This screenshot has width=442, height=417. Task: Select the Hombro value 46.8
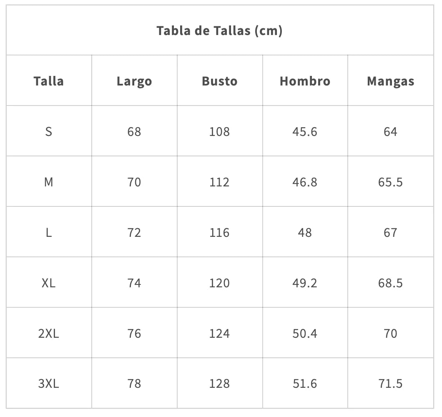(x=305, y=182)
